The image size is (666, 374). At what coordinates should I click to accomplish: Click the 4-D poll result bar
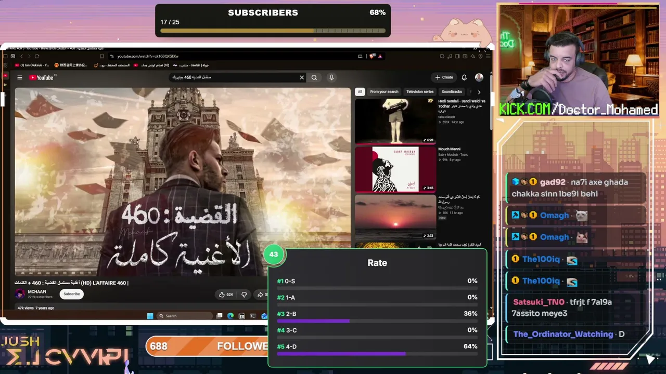coord(377,354)
